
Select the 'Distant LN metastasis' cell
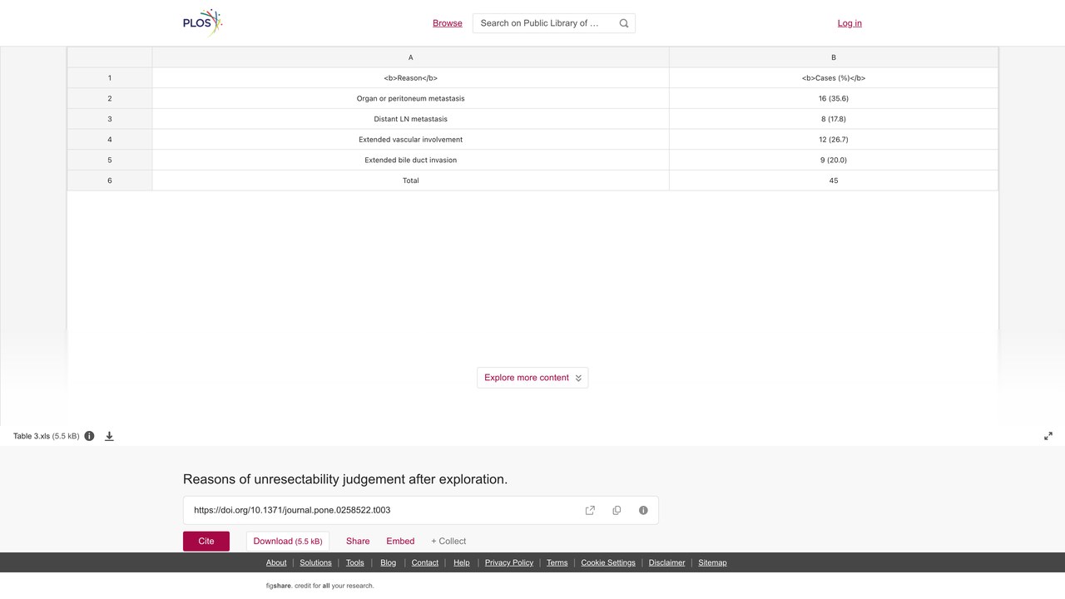point(411,119)
